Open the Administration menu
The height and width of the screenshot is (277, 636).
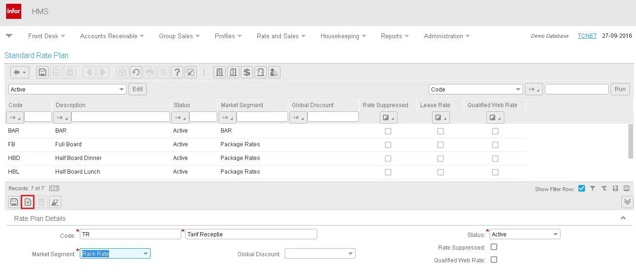click(447, 36)
